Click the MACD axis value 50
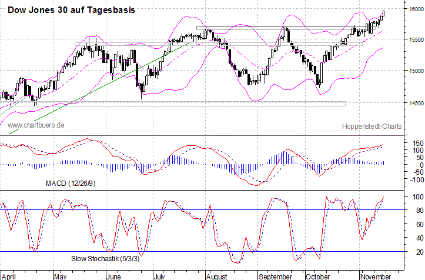This screenshot has width=425, height=280. pos(420,158)
